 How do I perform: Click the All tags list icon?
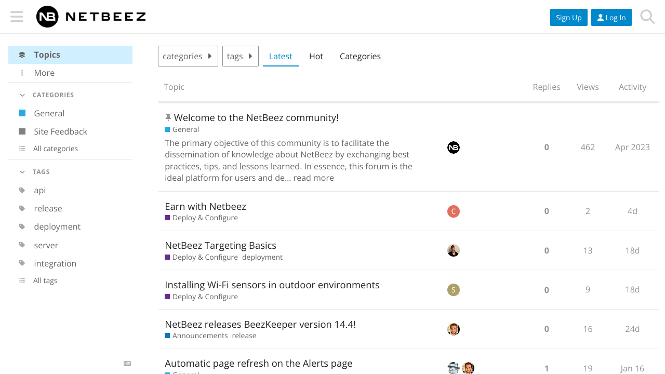[x=22, y=280]
